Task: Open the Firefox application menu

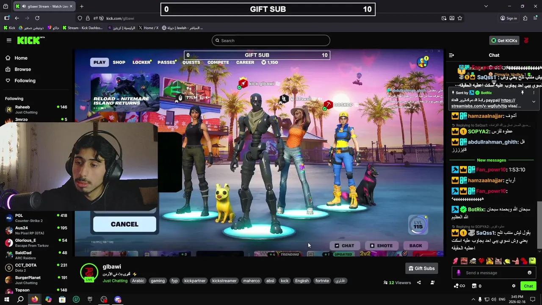Action: 535,18
